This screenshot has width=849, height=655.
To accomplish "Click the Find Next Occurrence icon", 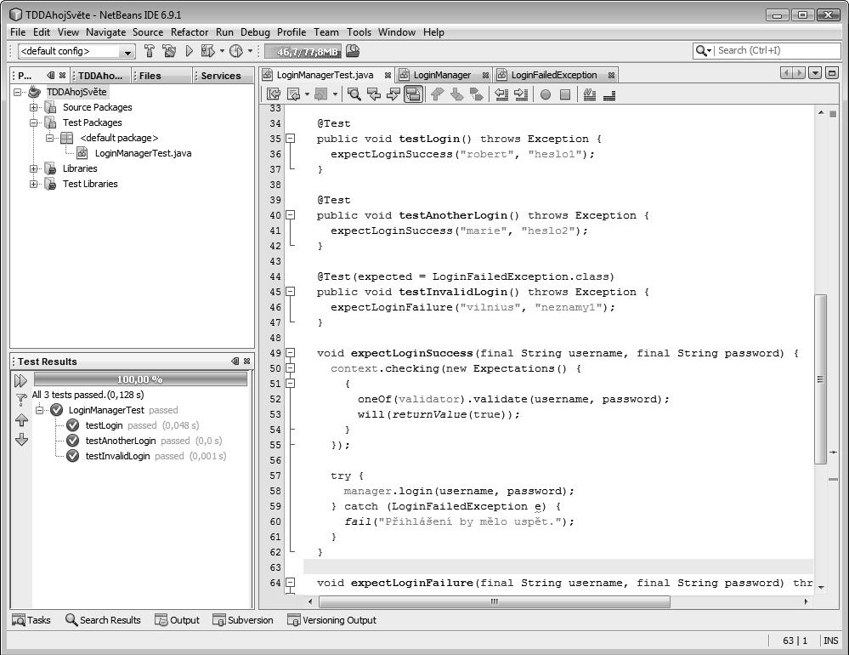I will (x=393, y=94).
